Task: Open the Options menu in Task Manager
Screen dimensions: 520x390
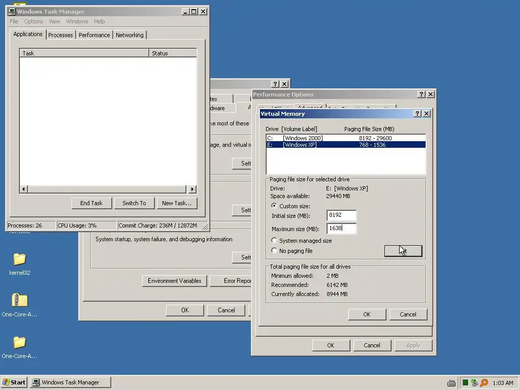Action: pyautogui.click(x=33, y=21)
